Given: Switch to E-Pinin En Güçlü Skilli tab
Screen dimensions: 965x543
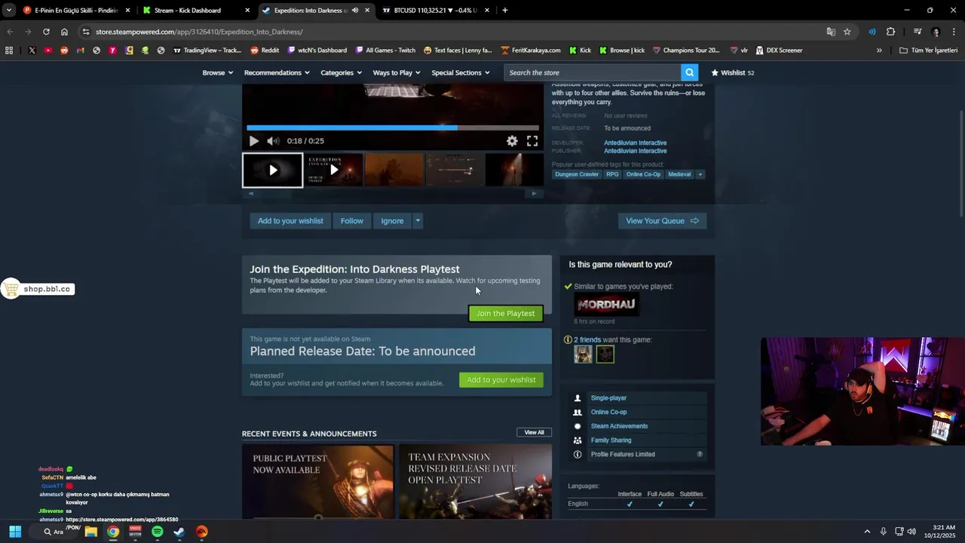Looking at the screenshot, I should click(x=75, y=11).
